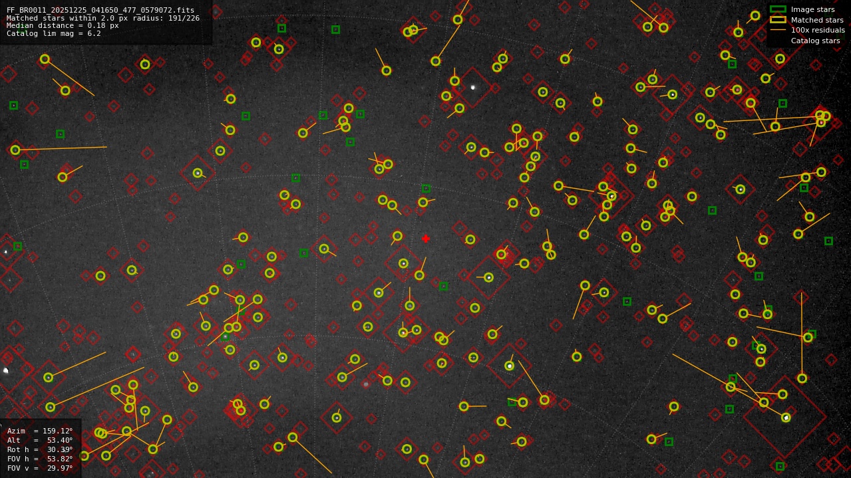Image resolution: width=851 pixels, height=478 pixels.
Task: Click the yellow Matched stars legend swatch
Action: 778,20
